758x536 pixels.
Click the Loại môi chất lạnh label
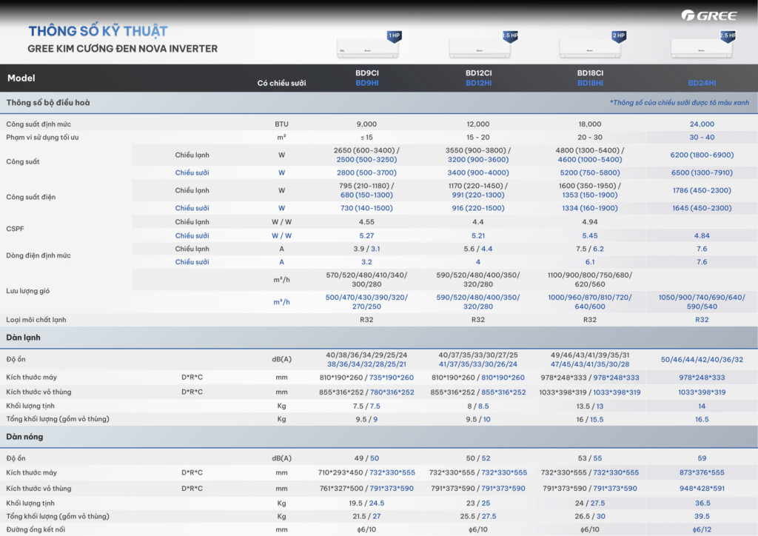click(x=36, y=320)
